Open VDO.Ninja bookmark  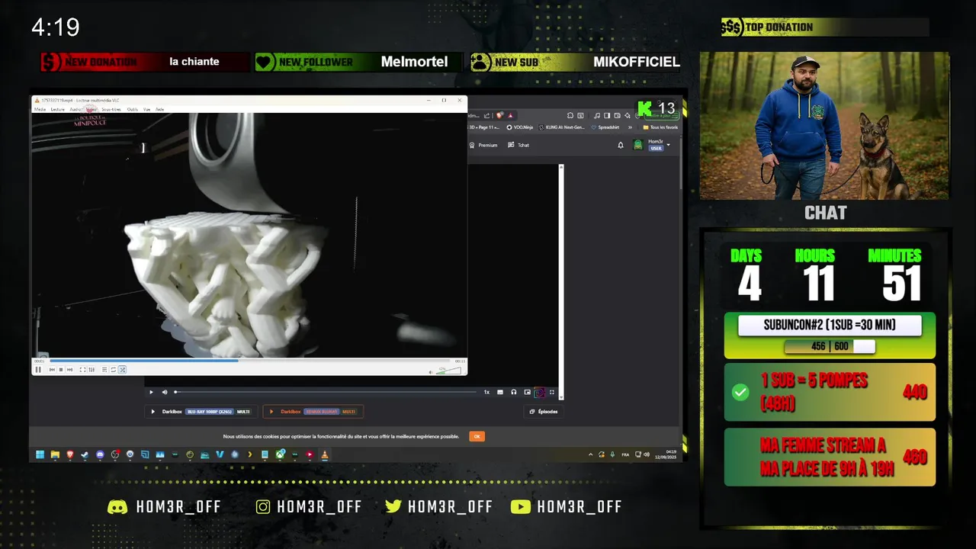coord(520,127)
